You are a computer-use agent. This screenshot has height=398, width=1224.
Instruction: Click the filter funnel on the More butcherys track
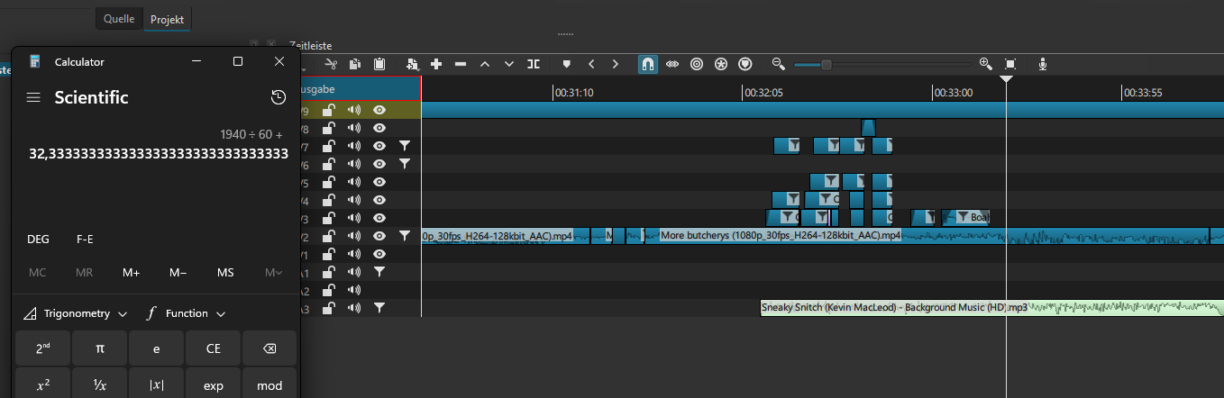[405, 236]
